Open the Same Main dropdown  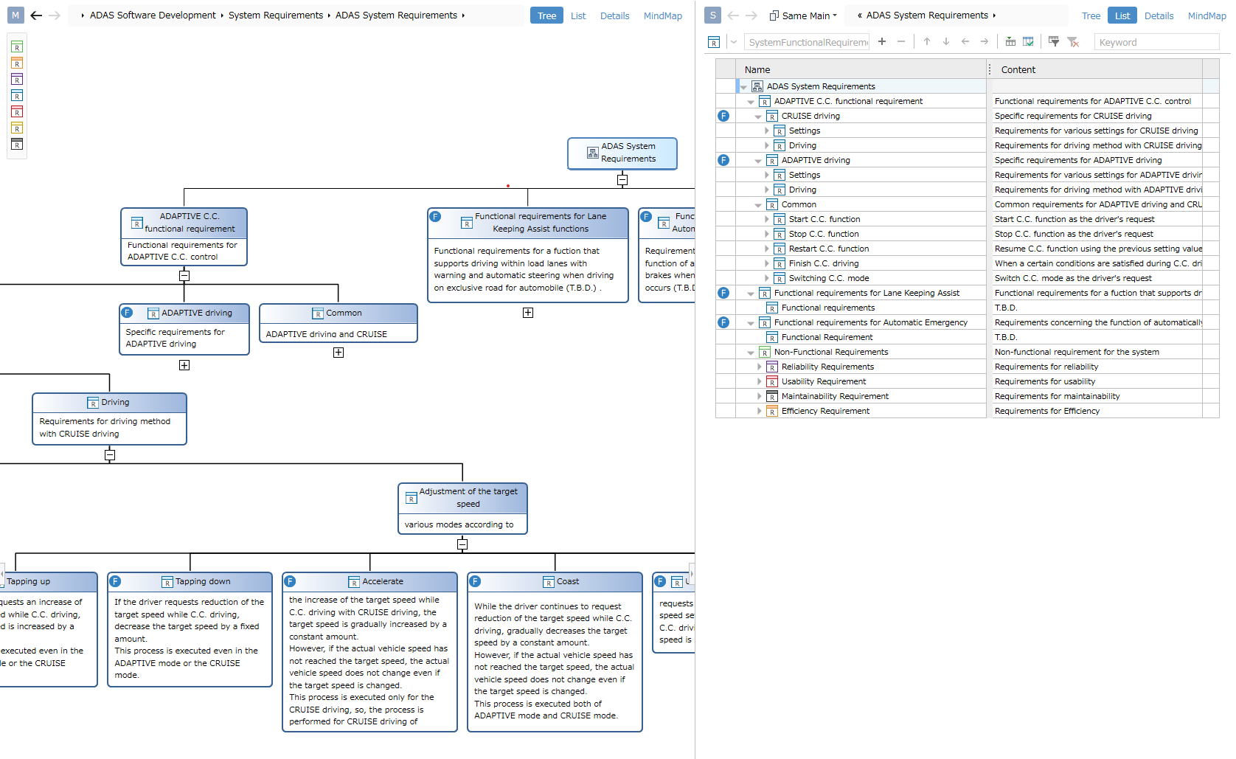click(803, 15)
